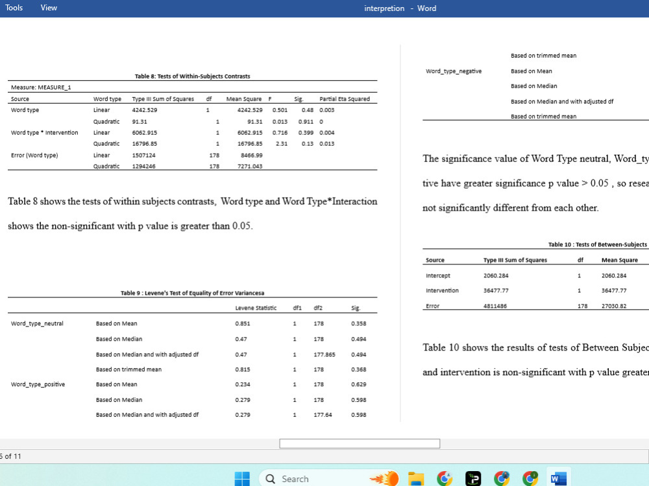Open the Start menu

tap(242, 478)
